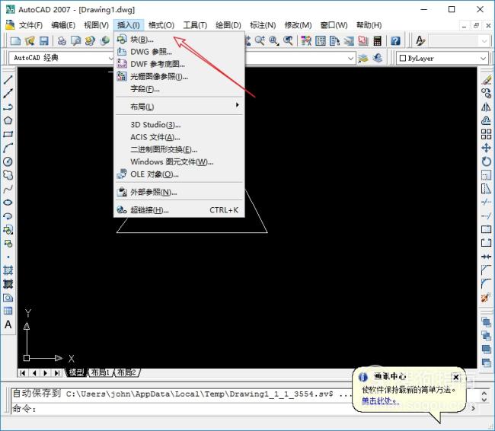Select the Spline draw tool
The width and height of the screenshot is (495, 431).
tap(8, 189)
